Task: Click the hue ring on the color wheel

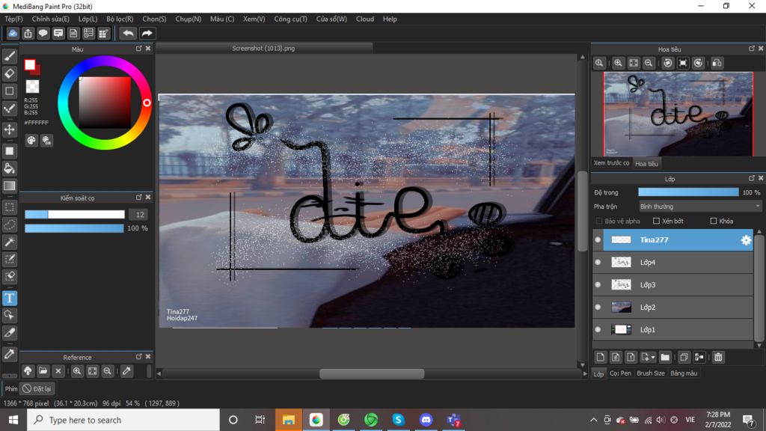Action: 104,61
